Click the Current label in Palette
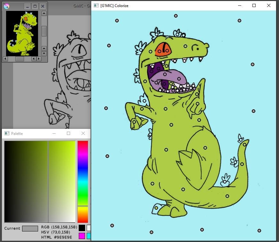The height and width of the screenshot is (242, 279). point(12,228)
